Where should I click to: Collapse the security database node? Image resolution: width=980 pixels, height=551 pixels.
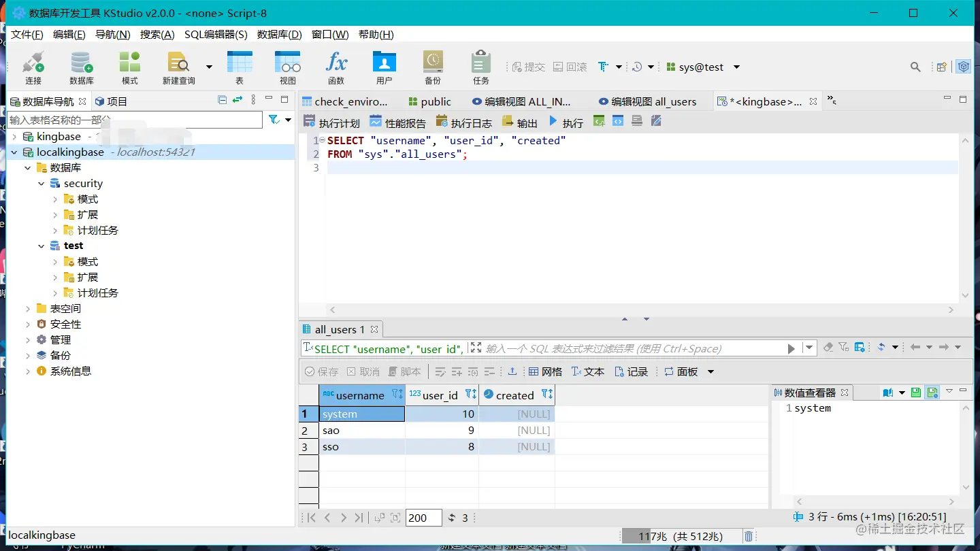(42, 184)
